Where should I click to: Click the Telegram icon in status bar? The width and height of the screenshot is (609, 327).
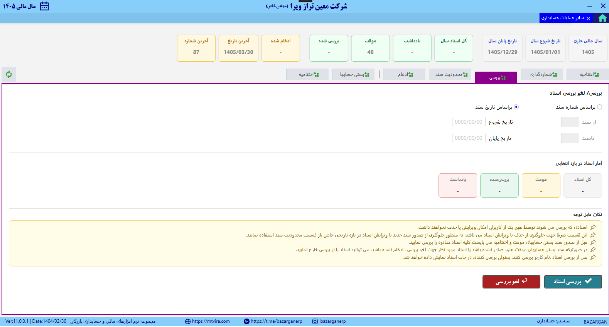(246, 322)
